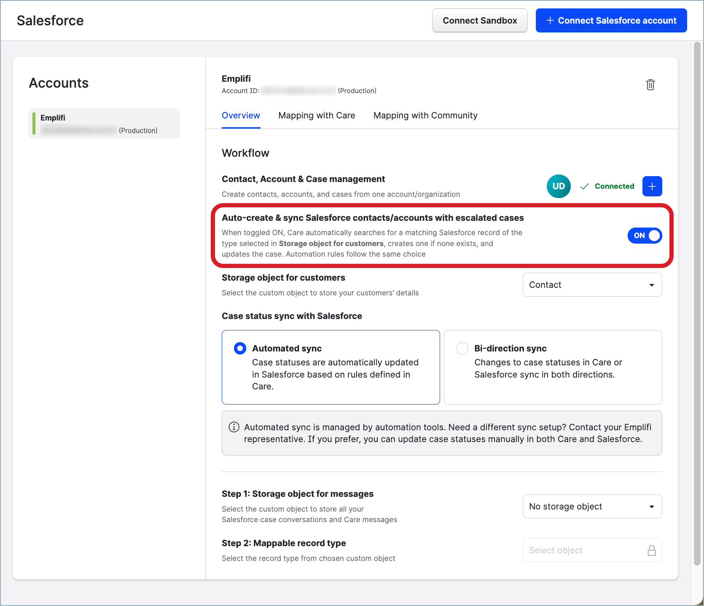Select the Emplifi Production account in sidebar
This screenshot has width=704, height=606.
click(x=104, y=123)
